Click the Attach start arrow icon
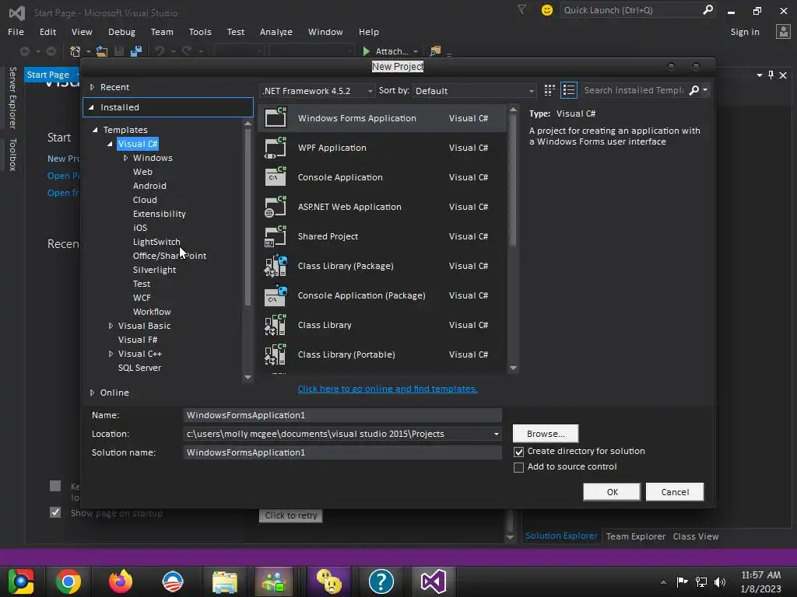Screen dimensions: 797x597 point(366,51)
